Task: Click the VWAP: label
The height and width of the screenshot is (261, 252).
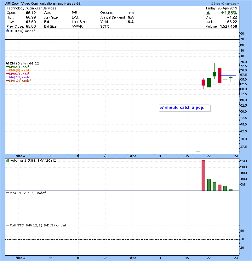Action: 77,26
